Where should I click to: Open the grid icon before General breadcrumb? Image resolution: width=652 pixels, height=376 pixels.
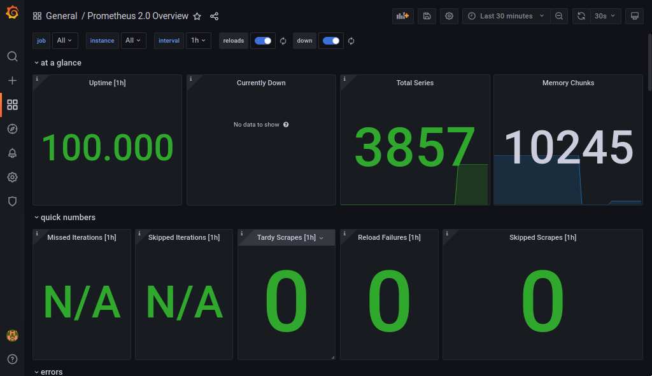pos(38,16)
